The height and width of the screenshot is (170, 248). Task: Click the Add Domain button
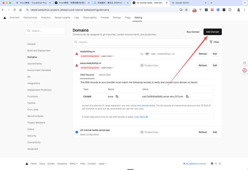coord(212,32)
